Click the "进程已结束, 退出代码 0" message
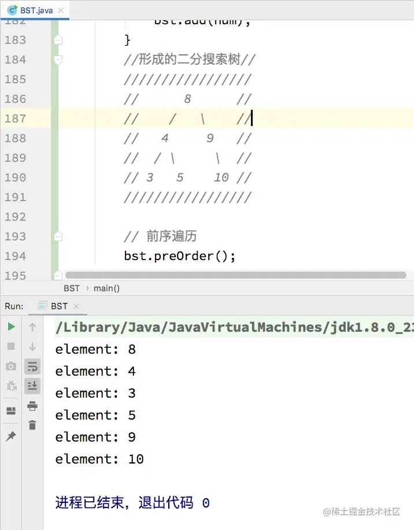The height and width of the screenshot is (530, 414). [132, 503]
